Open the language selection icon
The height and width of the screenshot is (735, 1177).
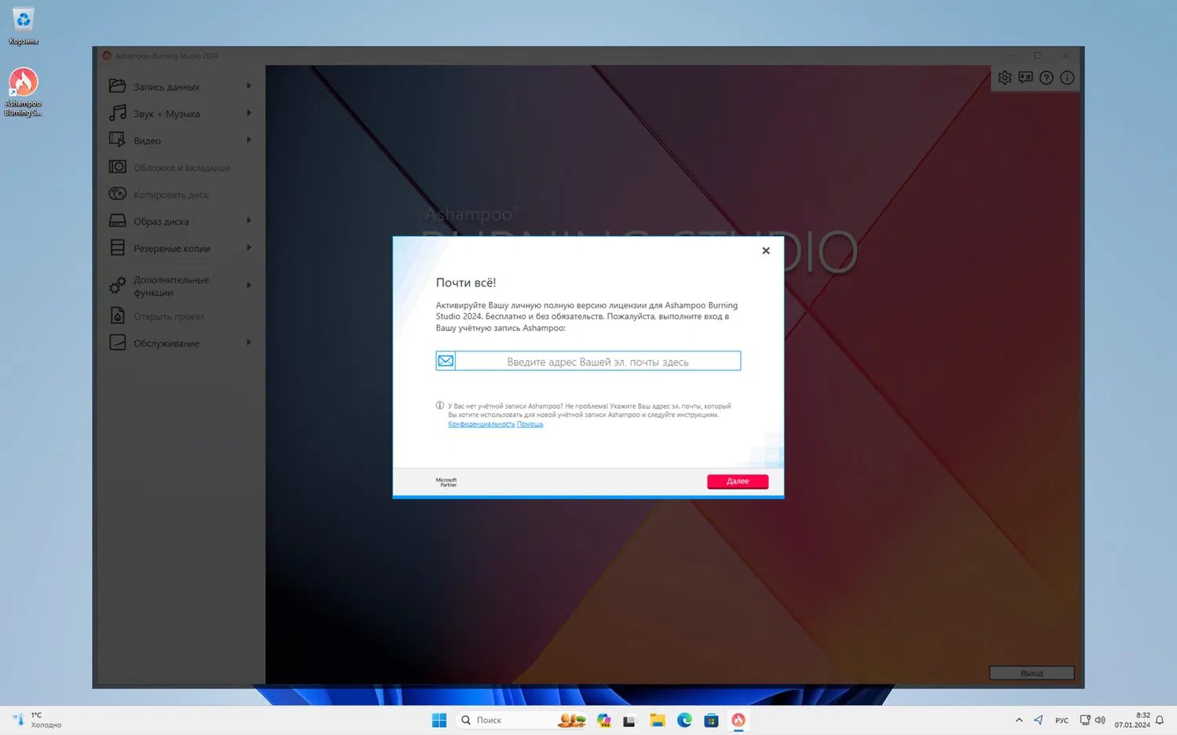click(1026, 78)
